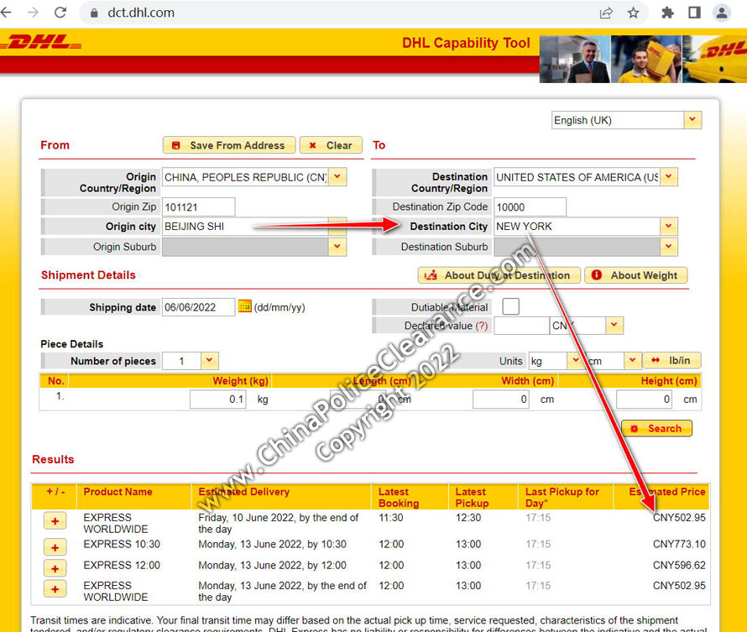Open the shipping date calendar icon
This screenshot has width=747, height=632.
coord(244,306)
